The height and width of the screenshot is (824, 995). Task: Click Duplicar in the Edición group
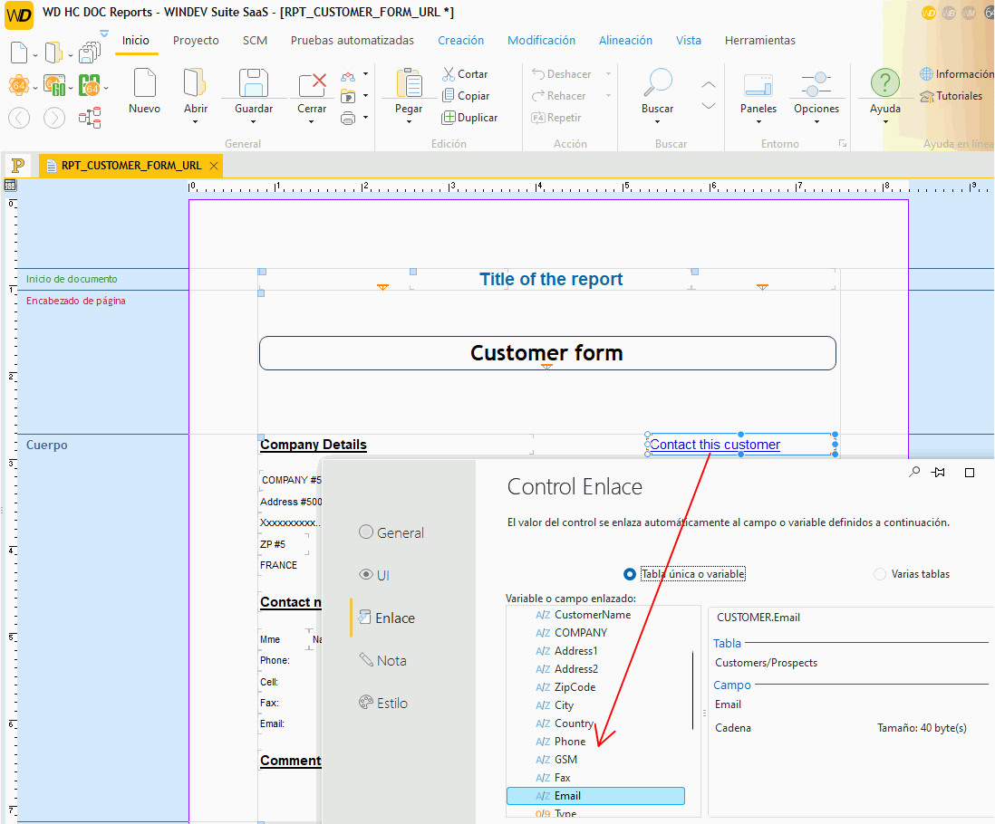469,118
